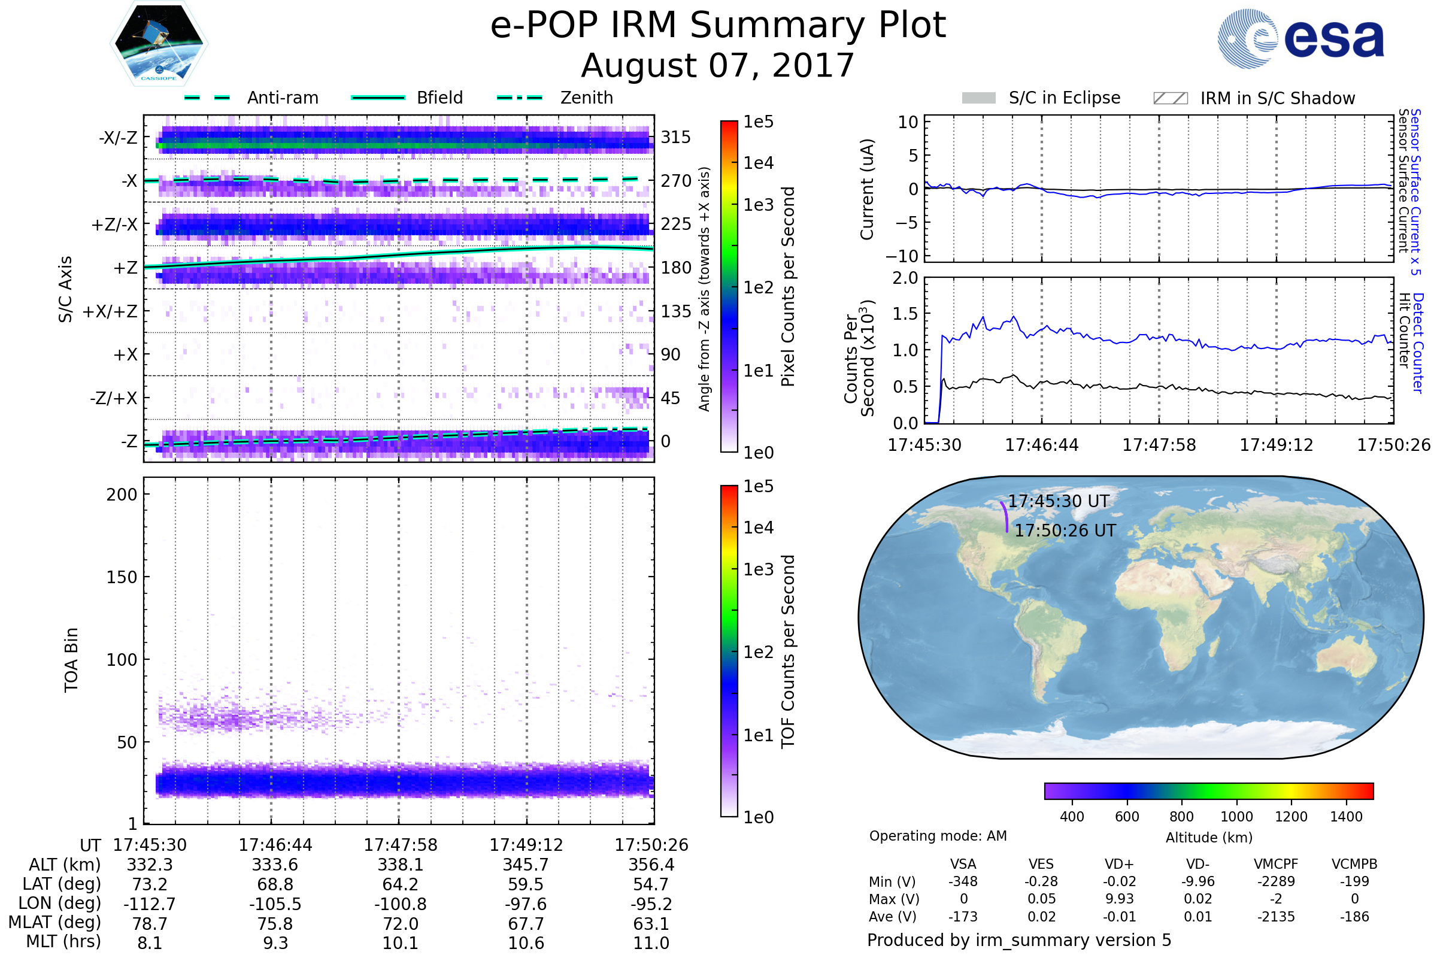
Task: Click the Produced by irm_summary version 5 text
Action: [1018, 940]
